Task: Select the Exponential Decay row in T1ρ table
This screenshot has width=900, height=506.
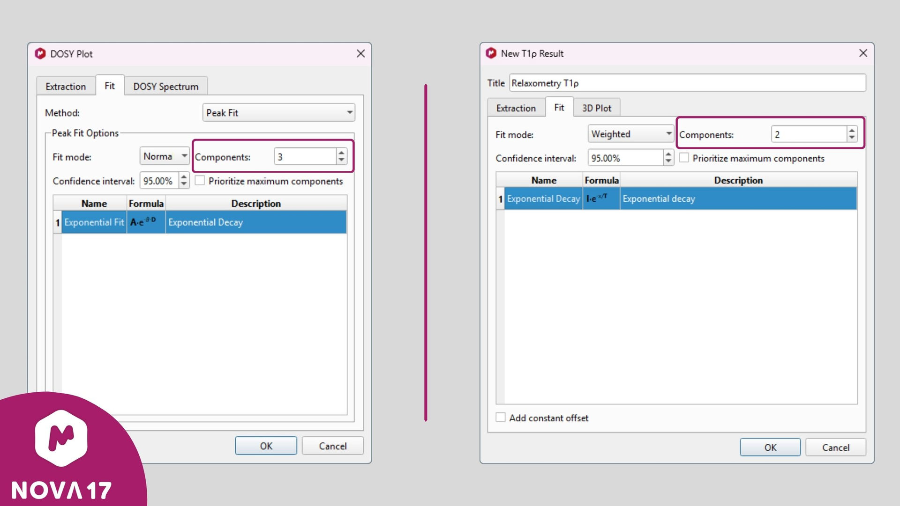Action: (x=544, y=199)
